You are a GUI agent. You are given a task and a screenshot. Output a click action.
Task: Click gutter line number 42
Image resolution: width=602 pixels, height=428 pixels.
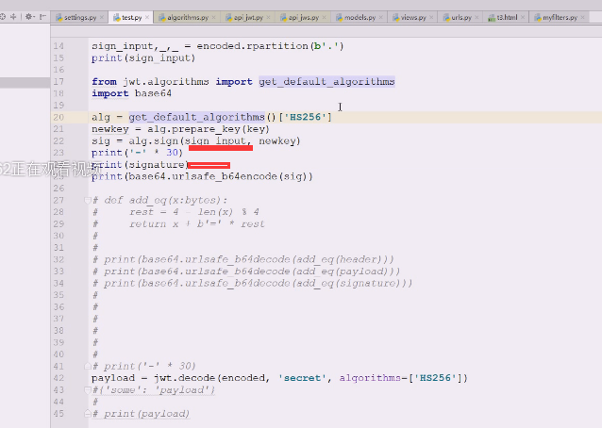59,378
